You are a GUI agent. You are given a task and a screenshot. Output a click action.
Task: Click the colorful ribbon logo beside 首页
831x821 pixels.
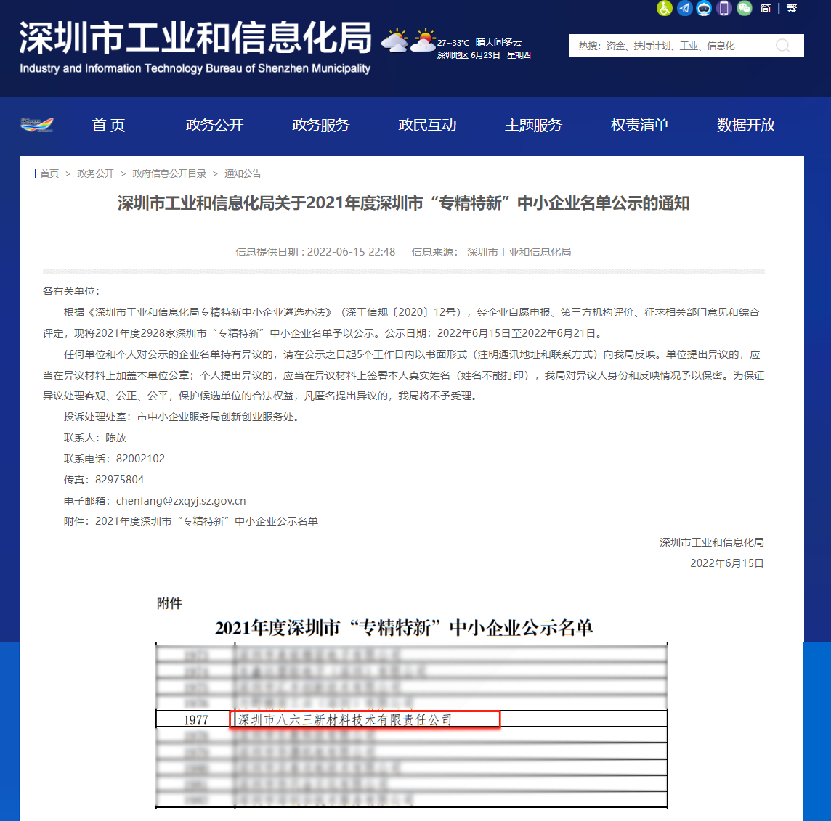pos(36,124)
